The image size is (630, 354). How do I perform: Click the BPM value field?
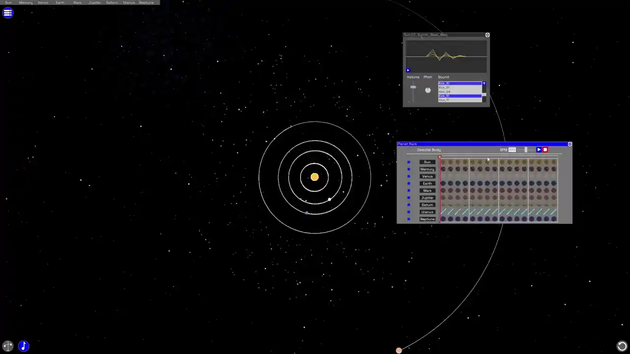512,149
